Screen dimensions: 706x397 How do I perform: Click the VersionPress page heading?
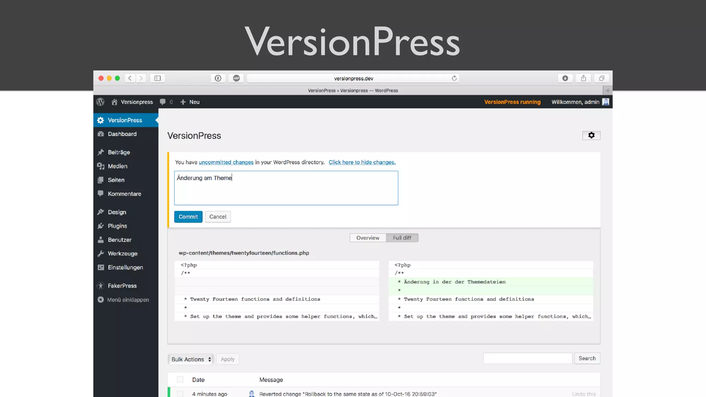194,136
